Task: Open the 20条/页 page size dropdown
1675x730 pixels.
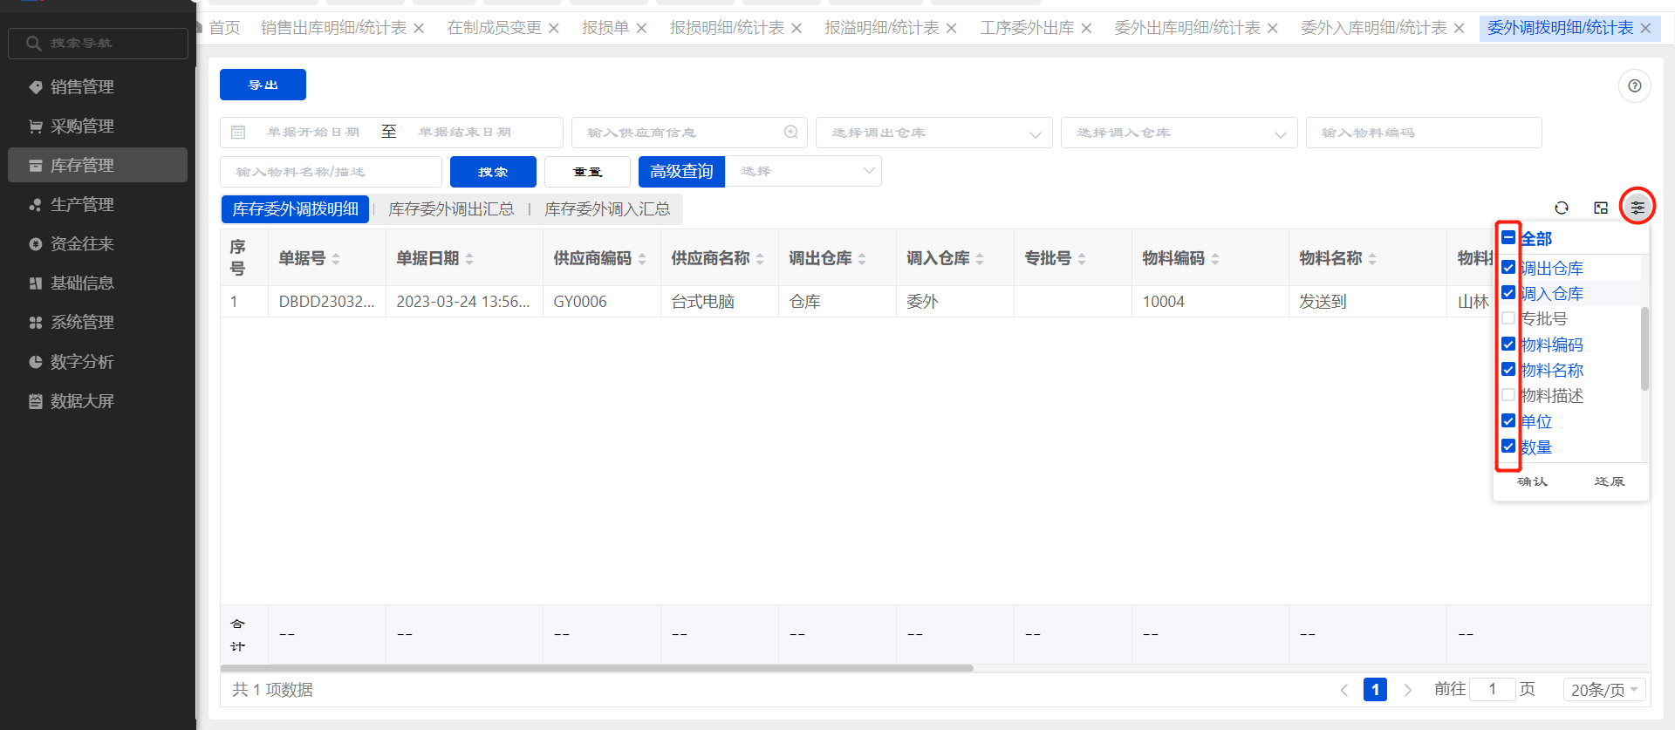Action: [x=1604, y=690]
